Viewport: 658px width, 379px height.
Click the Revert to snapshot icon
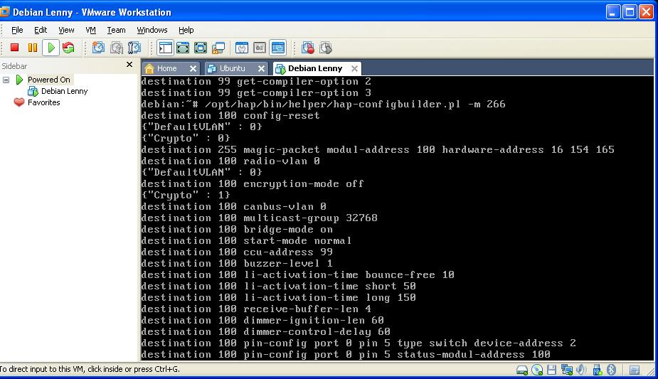tap(116, 48)
